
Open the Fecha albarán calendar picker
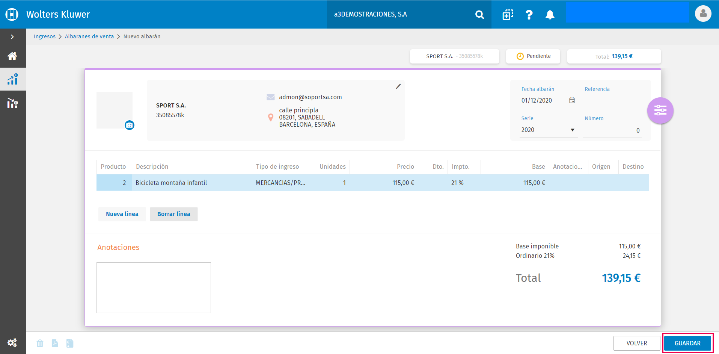[x=572, y=100]
